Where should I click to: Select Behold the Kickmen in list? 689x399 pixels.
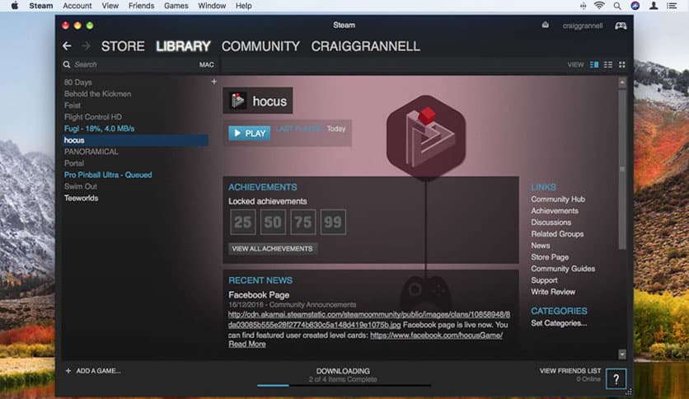pos(97,94)
